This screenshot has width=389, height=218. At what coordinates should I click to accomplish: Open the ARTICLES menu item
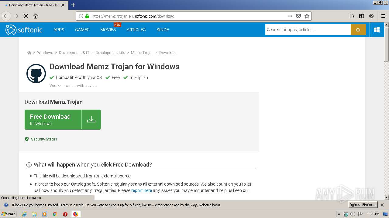[x=136, y=30]
